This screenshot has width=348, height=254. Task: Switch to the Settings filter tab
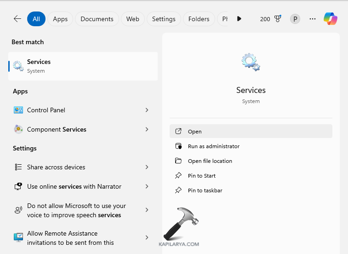(164, 19)
